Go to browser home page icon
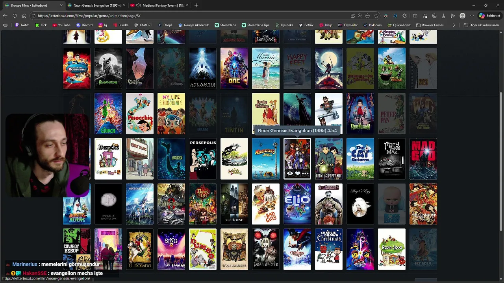The width and height of the screenshot is (504, 283). coord(24,16)
